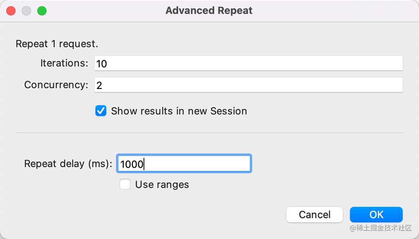Click the Advanced Repeat title text
Viewport: 419px width, 239px height.
[x=209, y=11]
